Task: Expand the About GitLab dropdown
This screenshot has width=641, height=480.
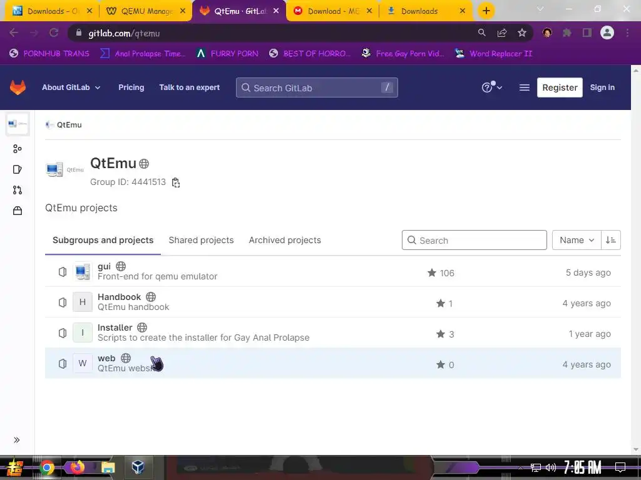Action: 71,87
